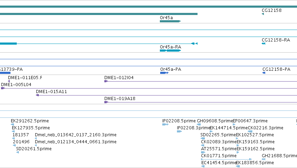Click the EK127935.5prime label
This screenshot has height=168, width=297.
point(31,128)
